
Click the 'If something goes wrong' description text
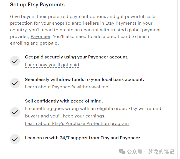[93, 112]
